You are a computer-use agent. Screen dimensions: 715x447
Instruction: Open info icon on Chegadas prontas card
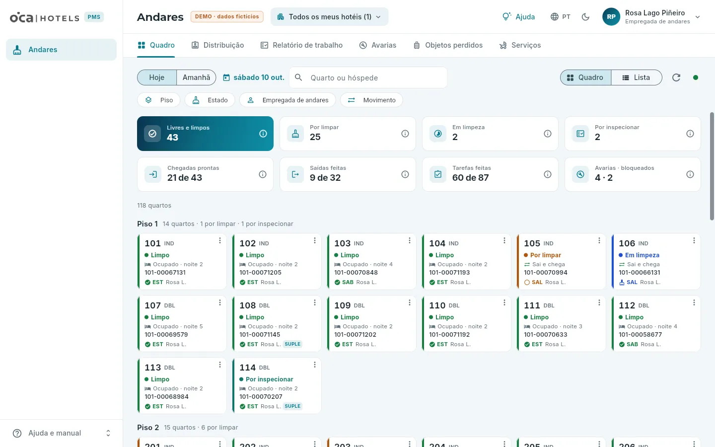click(x=263, y=174)
